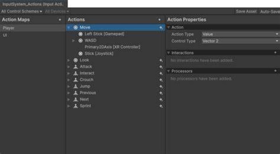Open All Control Schemes dropdown
Screen dimensions: 280x154
coord(22,11)
